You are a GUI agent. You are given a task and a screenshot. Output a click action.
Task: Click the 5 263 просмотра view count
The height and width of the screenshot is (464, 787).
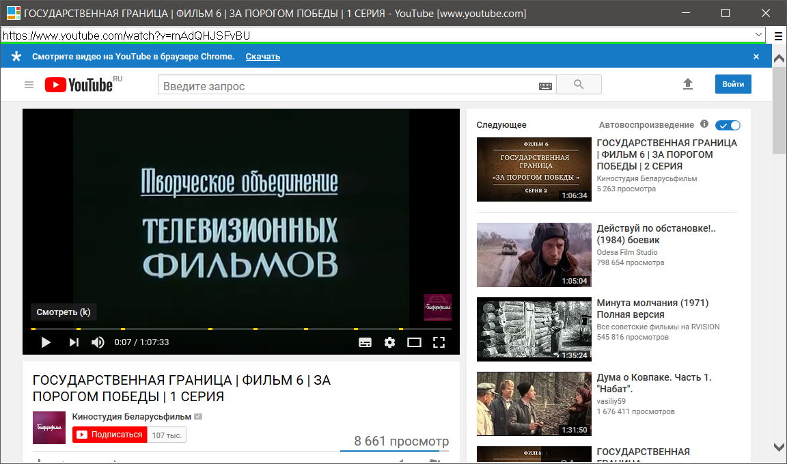[x=626, y=189]
